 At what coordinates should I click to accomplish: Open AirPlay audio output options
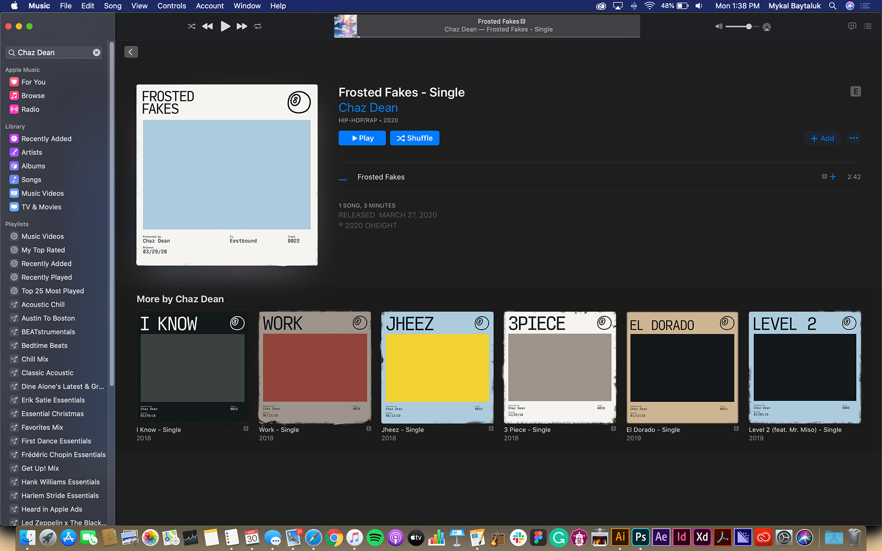click(x=767, y=27)
